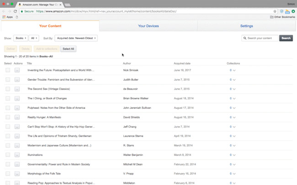Open the Books content type dropdown
The width and height of the screenshot is (297, 185).
21,38
